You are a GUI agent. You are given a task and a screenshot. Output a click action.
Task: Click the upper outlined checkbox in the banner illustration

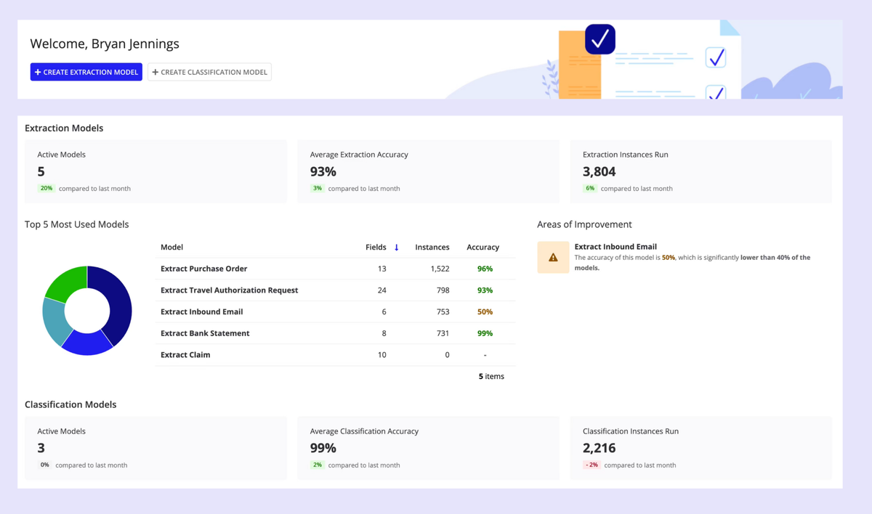[716, 57]
